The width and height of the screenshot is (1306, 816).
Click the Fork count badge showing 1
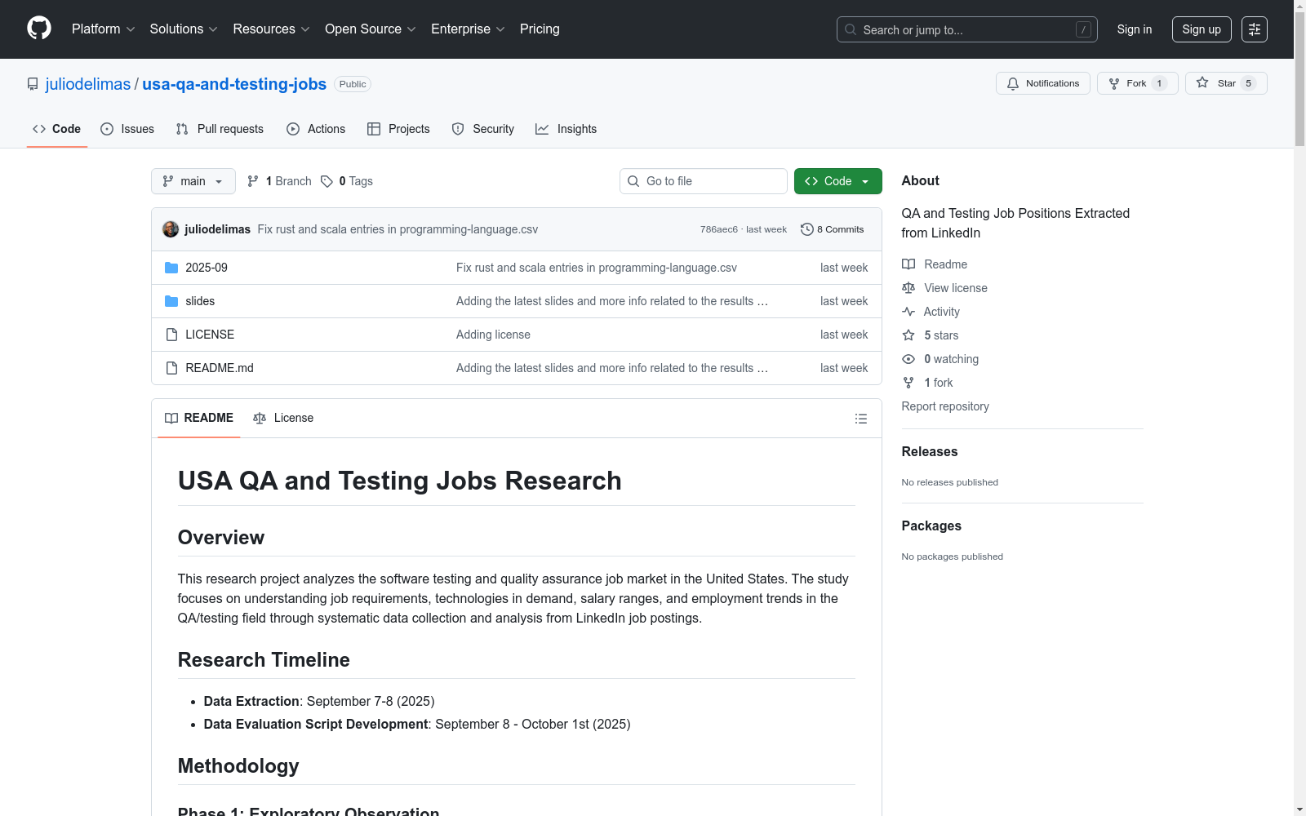[1159, 83]
